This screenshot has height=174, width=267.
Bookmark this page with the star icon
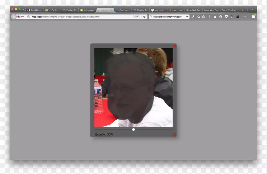point(199,16)
